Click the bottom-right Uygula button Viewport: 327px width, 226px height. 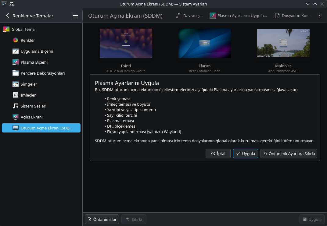coord(312,219)
